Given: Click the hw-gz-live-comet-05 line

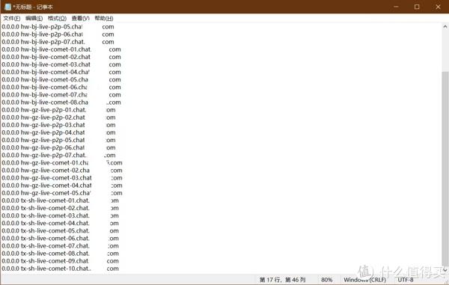Looking at the screenshot, I should click(62, 193).
